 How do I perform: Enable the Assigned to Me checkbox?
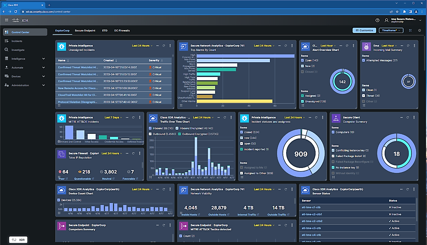point(242,168)
